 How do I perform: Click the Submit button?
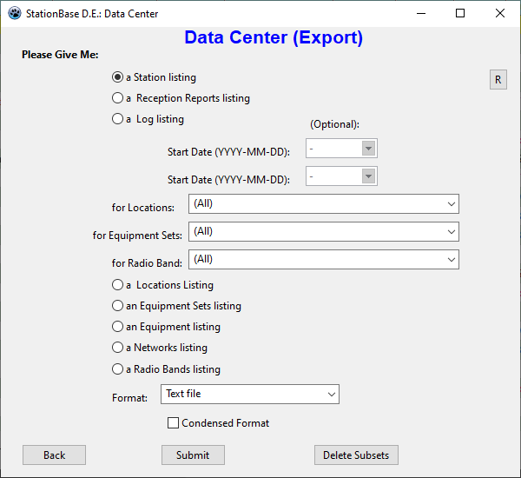[193, 455]
